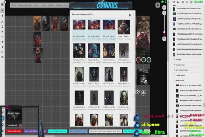Open the hamburger menu in the left toolbar
205x137 pixels.
pos(2,5)
